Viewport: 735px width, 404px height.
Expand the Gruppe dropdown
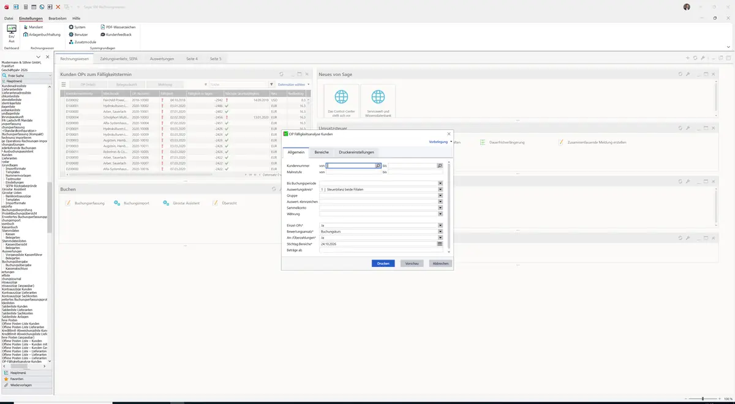pyautogui.click(x=440, y=195)
